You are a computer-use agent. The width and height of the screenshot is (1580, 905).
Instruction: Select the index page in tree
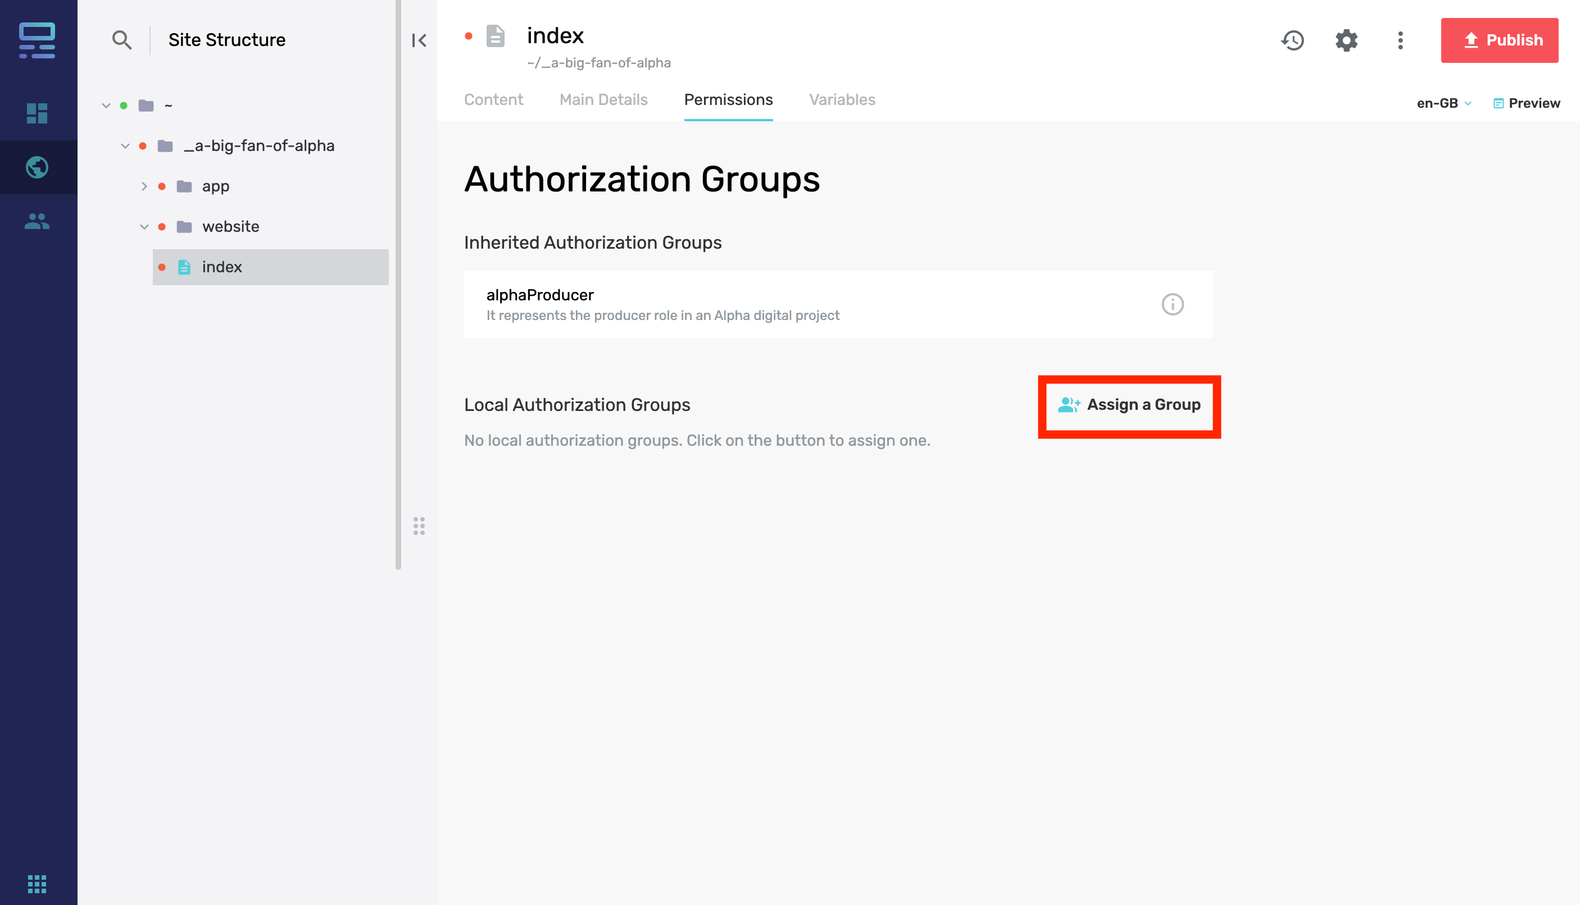point(271,267)
